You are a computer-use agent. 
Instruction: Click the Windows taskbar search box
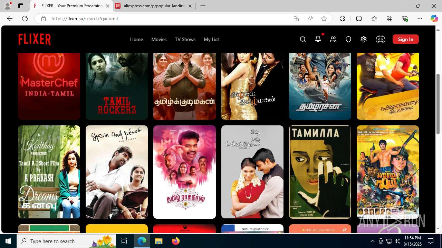[67, 241]
